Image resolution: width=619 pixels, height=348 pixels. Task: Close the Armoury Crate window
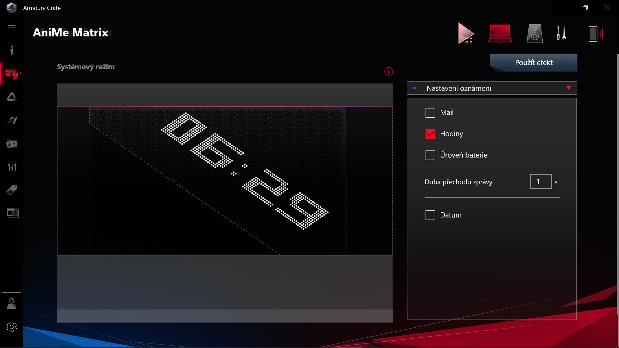click(x=607, y=8)
